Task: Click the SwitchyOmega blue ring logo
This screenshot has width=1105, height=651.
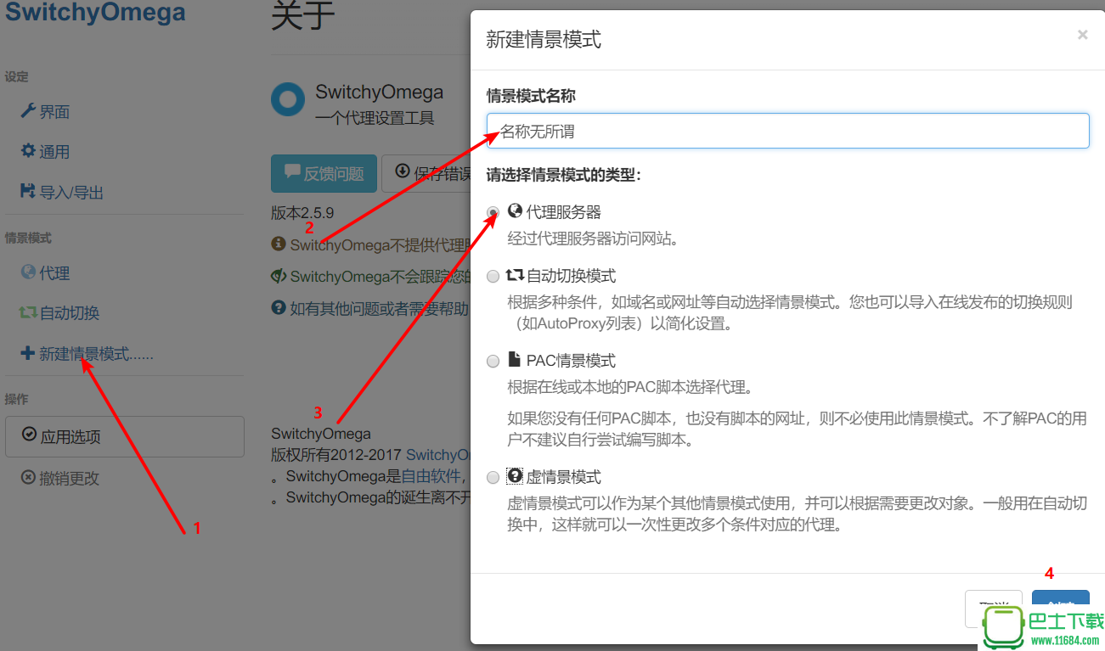Action: 287,99
